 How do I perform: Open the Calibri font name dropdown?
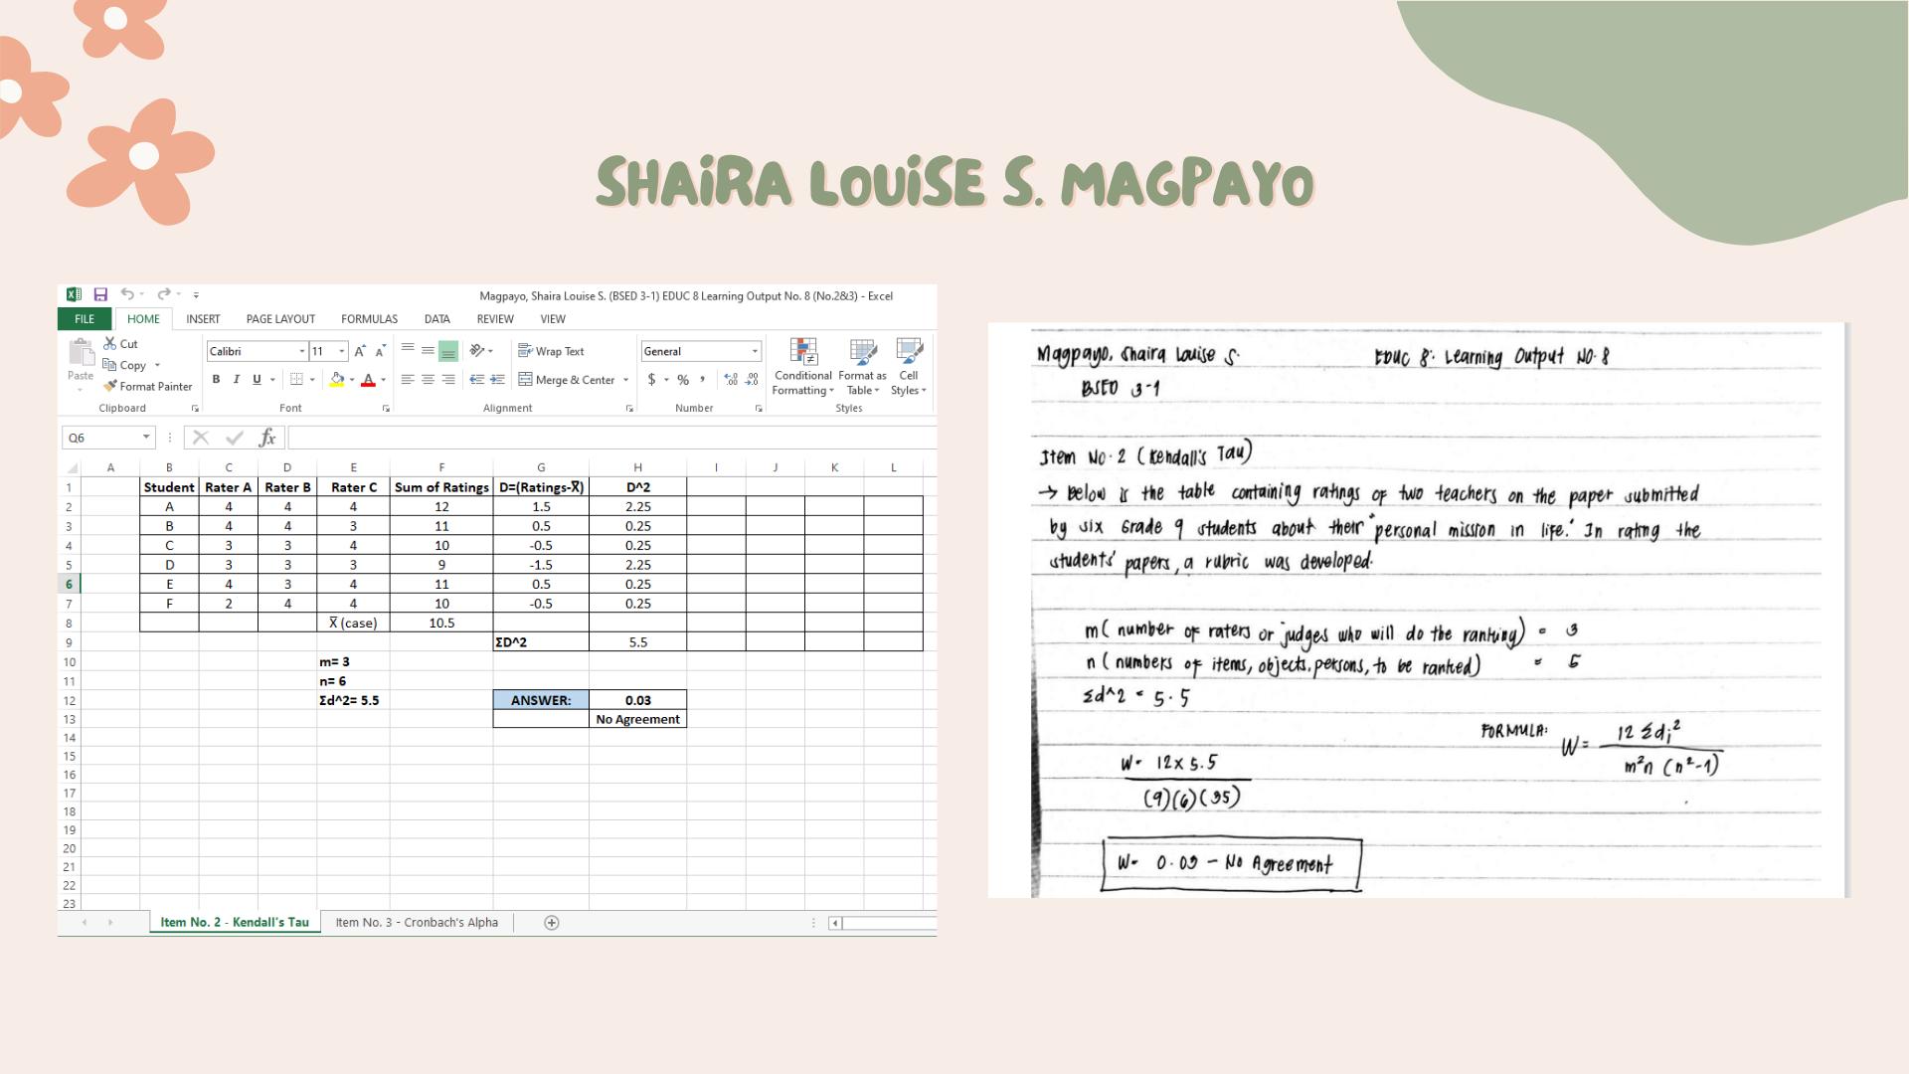tap(301, 351)
